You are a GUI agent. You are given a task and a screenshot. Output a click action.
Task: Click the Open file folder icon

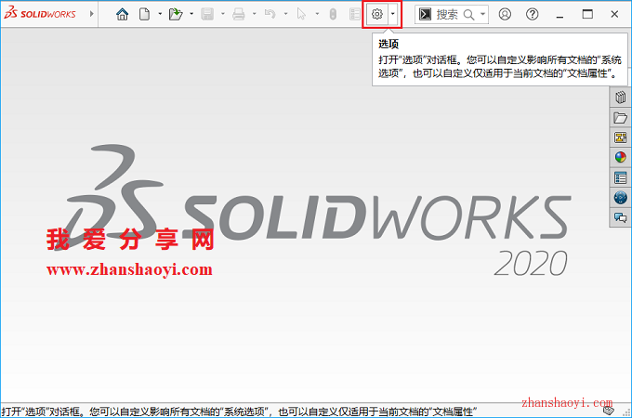pyautogui.click(x=176, y=15)
